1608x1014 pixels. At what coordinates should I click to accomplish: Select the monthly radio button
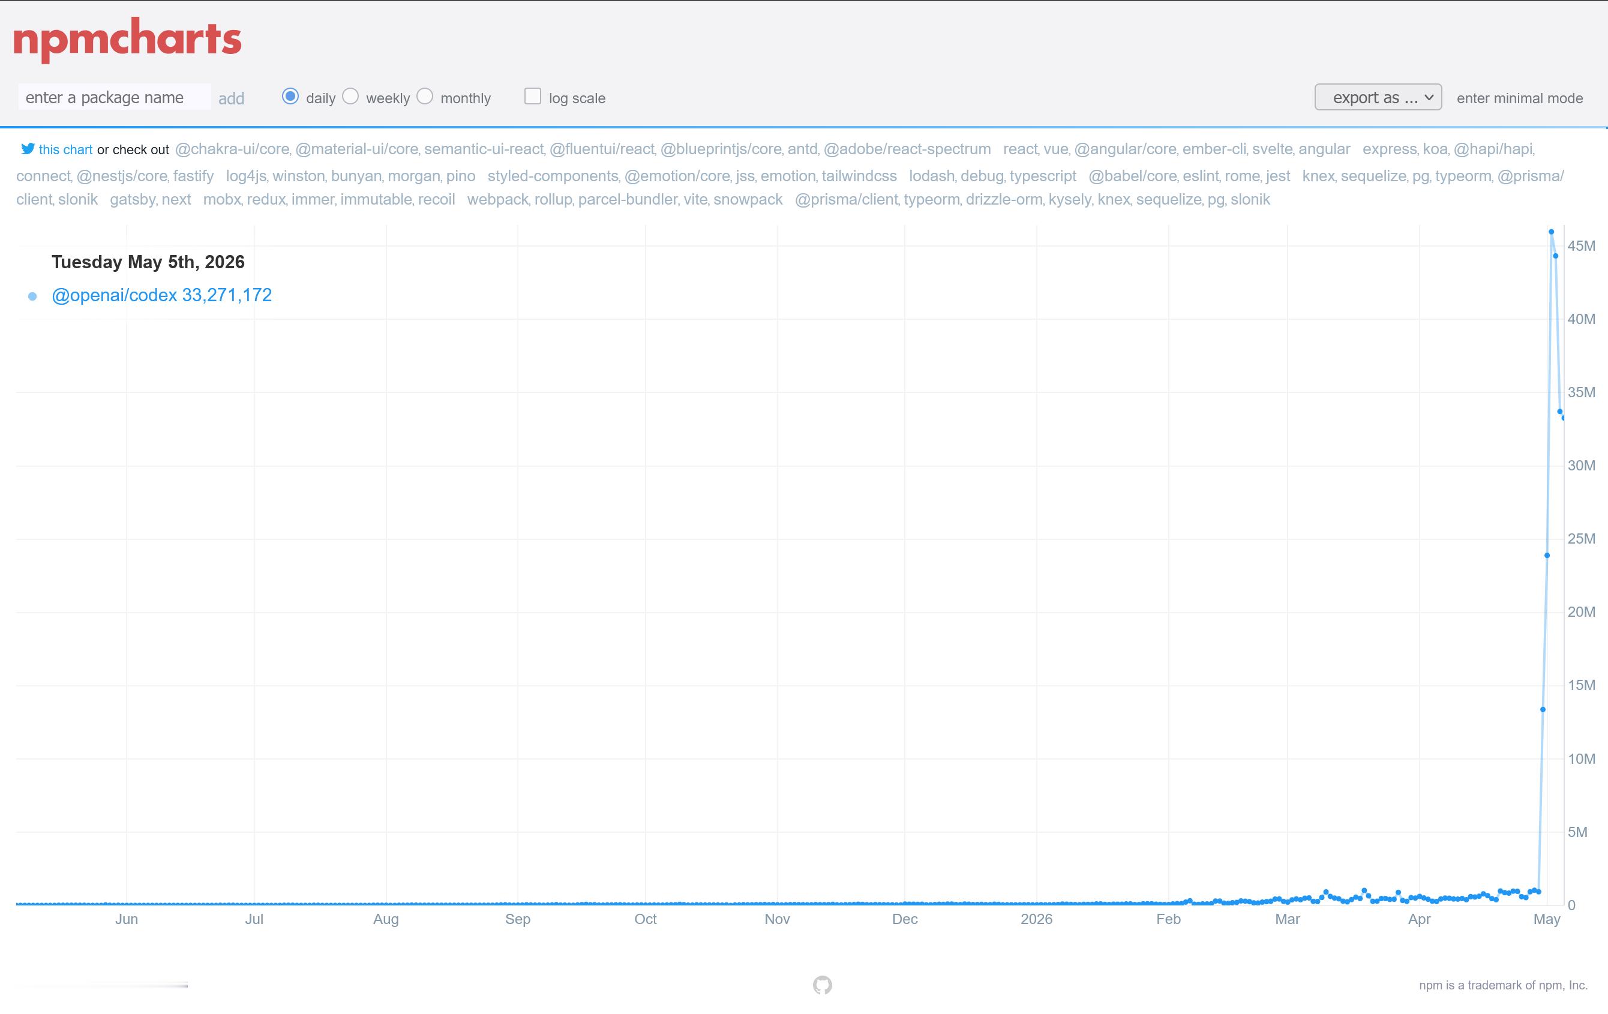point(425,97)
